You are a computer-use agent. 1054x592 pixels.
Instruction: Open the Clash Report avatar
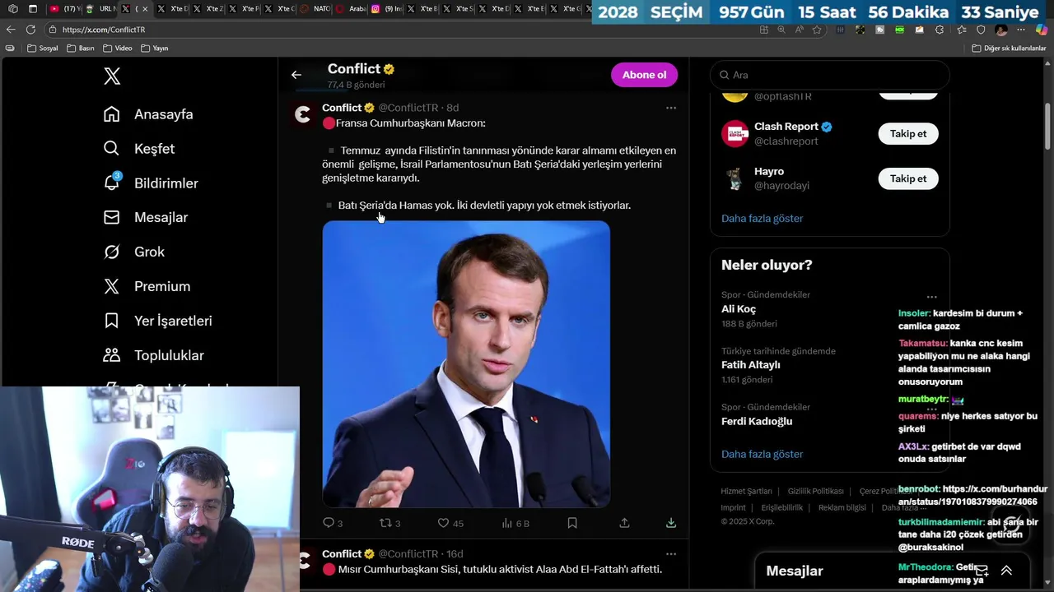tap(735, 134)
